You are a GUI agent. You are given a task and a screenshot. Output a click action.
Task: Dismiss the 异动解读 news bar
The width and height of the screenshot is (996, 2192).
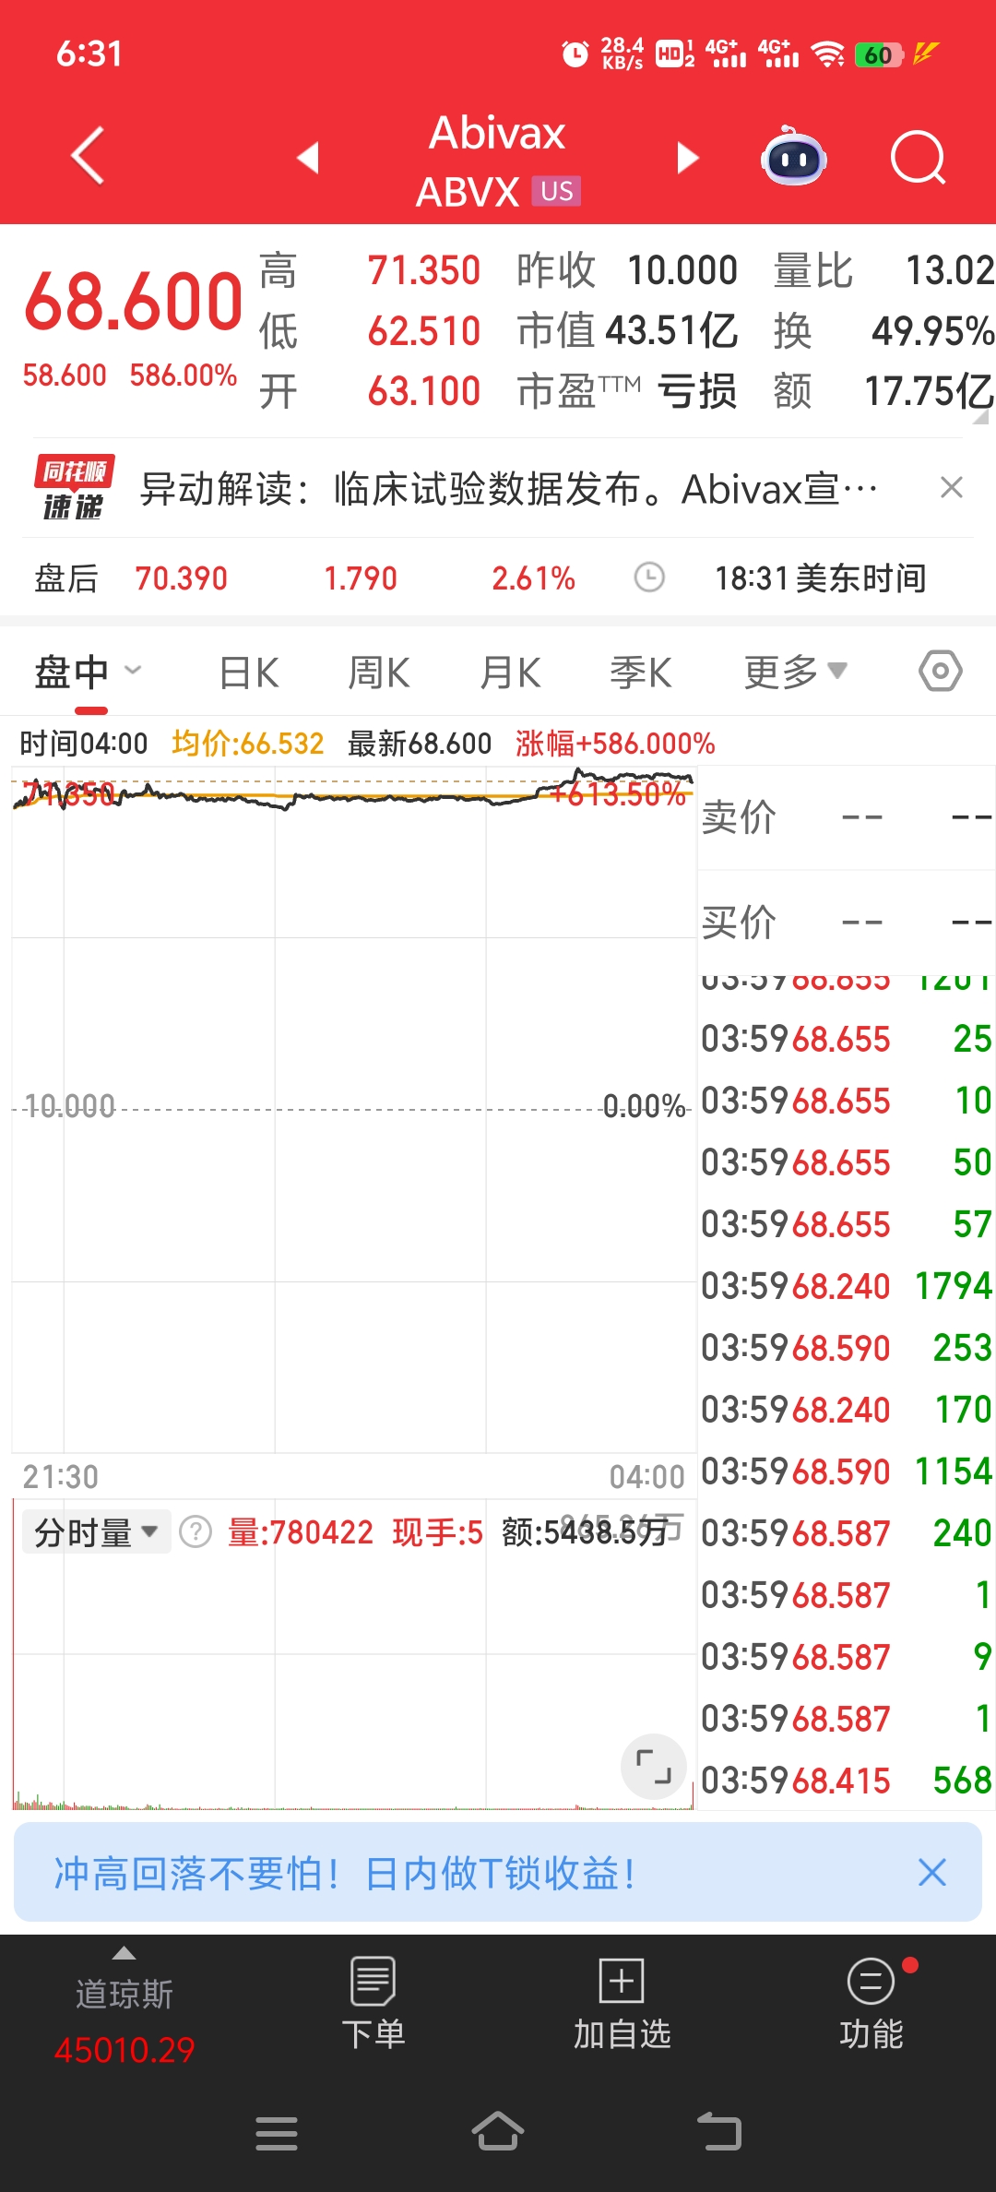[951, 487]
